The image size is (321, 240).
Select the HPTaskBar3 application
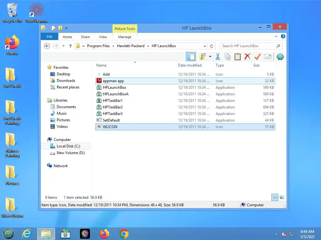point(185,113)
